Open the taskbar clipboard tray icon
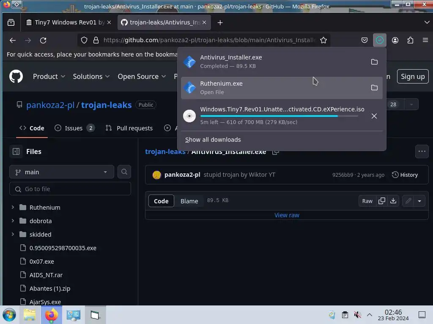This screenshot has width=433, height=324. tap(345, 315)
